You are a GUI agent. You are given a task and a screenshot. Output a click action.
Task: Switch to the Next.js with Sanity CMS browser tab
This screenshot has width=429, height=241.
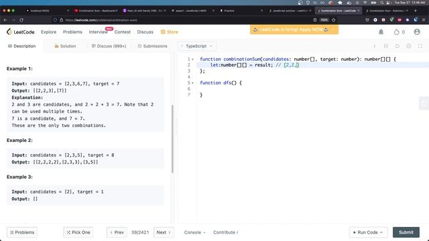(x=144, y=11)
